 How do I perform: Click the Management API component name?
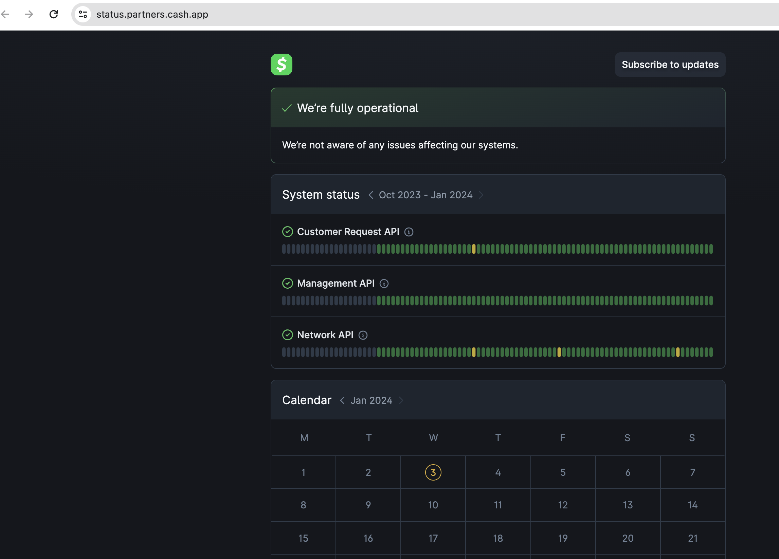(336, 283)
